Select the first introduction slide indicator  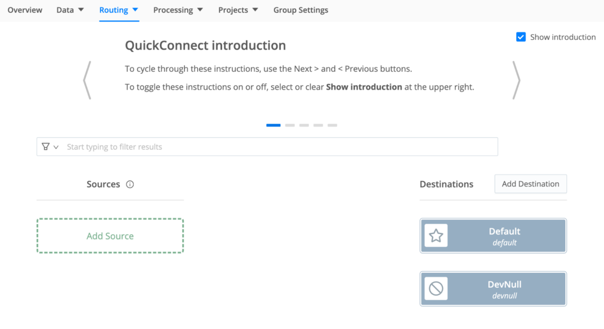[274, 125]
